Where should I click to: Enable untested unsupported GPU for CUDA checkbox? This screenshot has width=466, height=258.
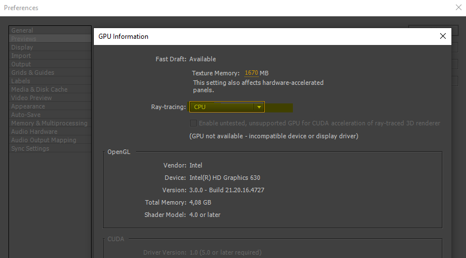193,123
